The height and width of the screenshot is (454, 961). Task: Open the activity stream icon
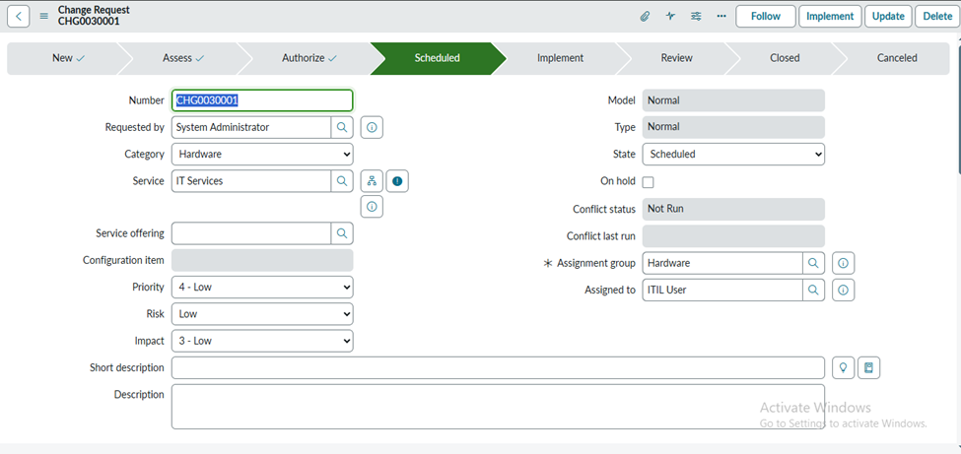670,17
